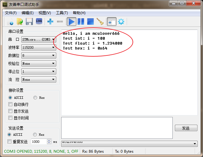The image size is (203, 157).
Task: Clear the receive window with broom icon
Action: 100,22
